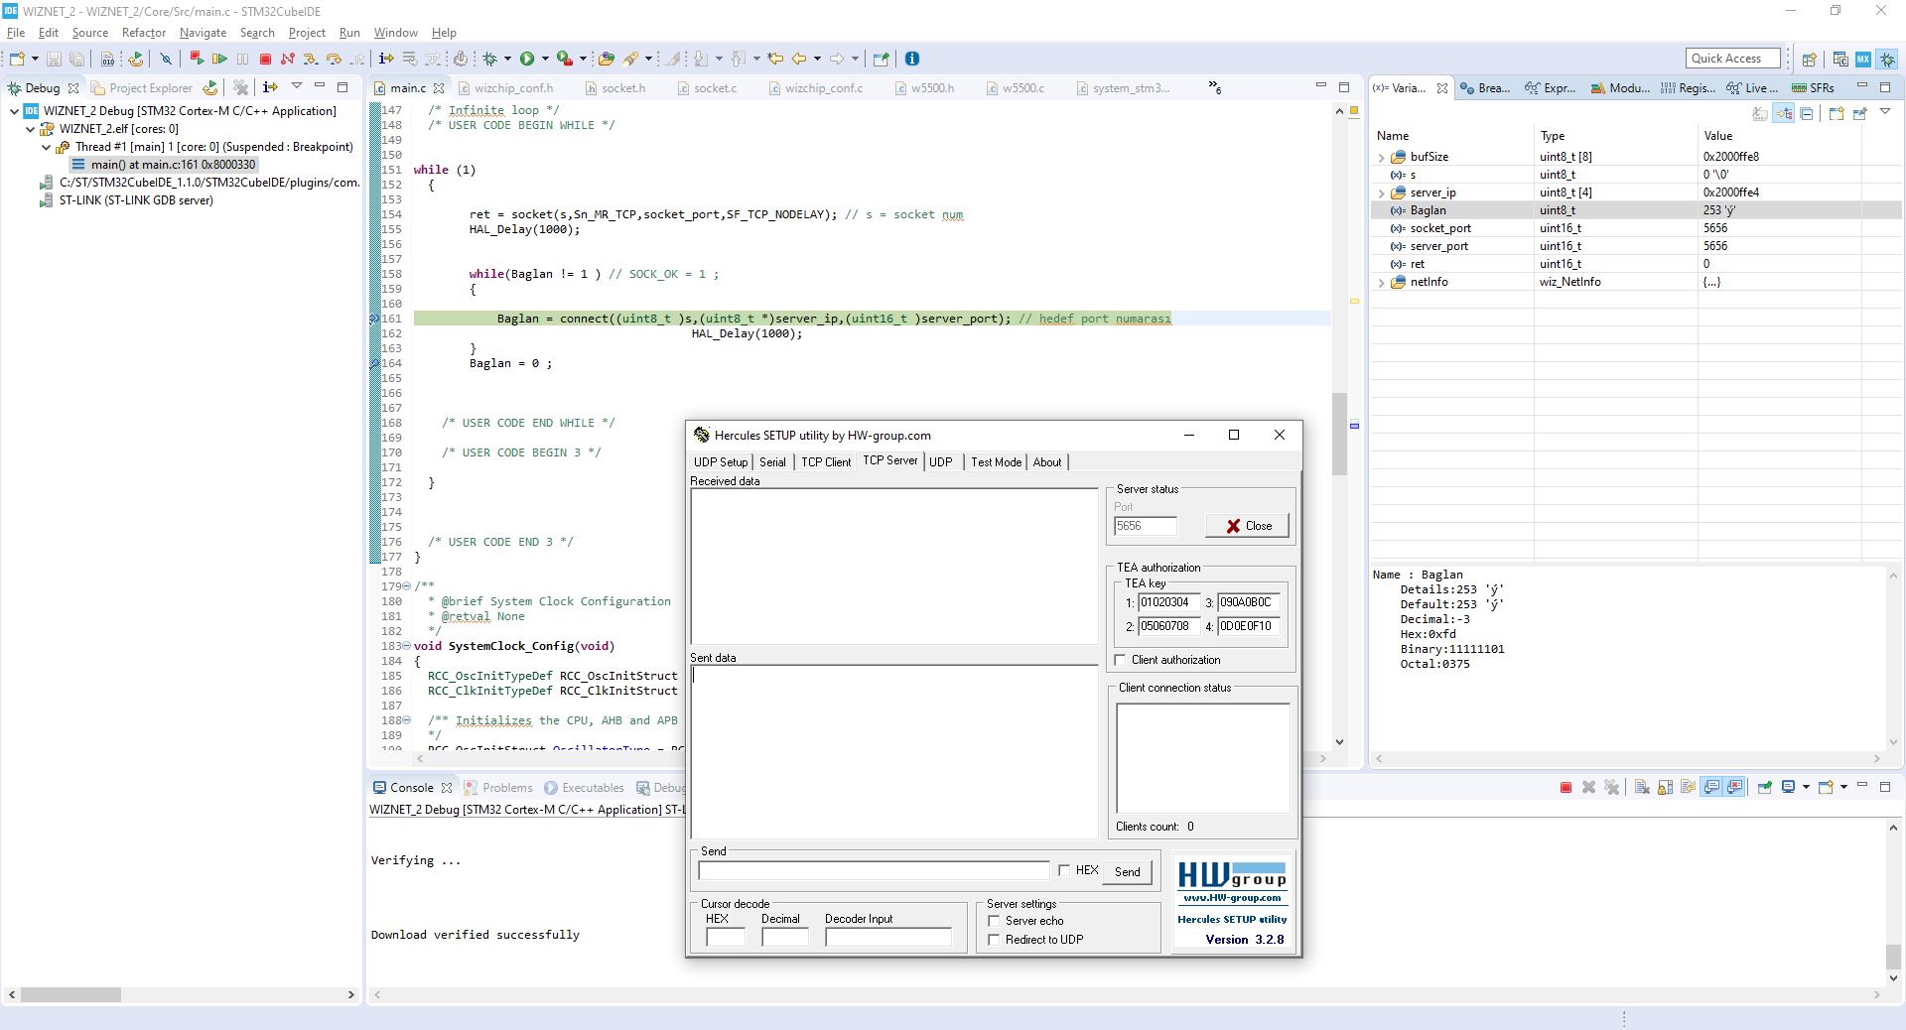Click the Disconnect icon in main toolbar
The width and height of the screenshot is (1906, 1030).
pos(288,60)
